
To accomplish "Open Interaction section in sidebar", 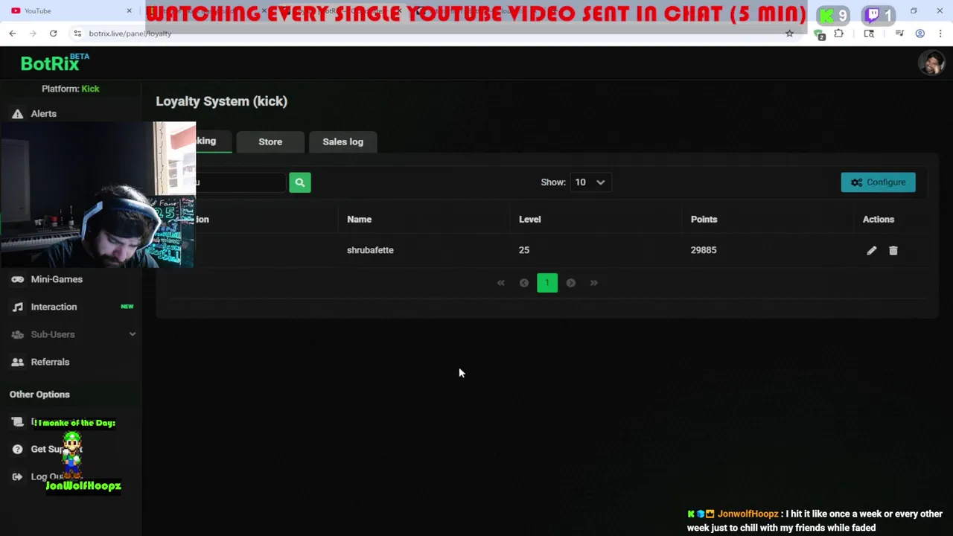I will [54, 307].
